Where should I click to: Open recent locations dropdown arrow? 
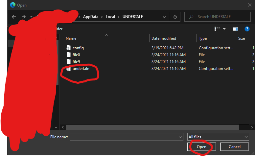point(31,16)
